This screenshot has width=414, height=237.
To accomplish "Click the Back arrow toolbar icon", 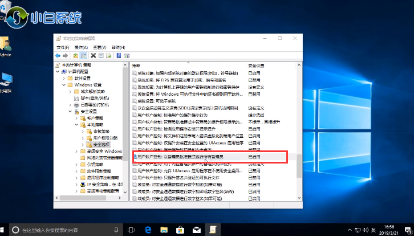I will point(58,55).
